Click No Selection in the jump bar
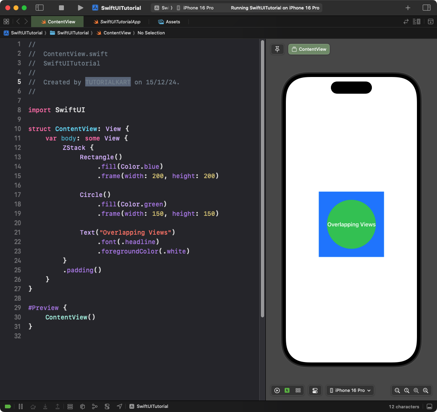This screenshot has width=437, height=412. coord(151,33)
